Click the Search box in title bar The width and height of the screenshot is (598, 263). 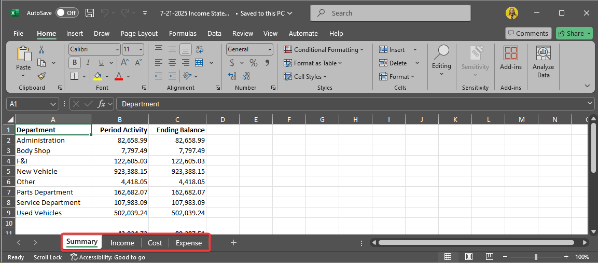tap(390, 13)
